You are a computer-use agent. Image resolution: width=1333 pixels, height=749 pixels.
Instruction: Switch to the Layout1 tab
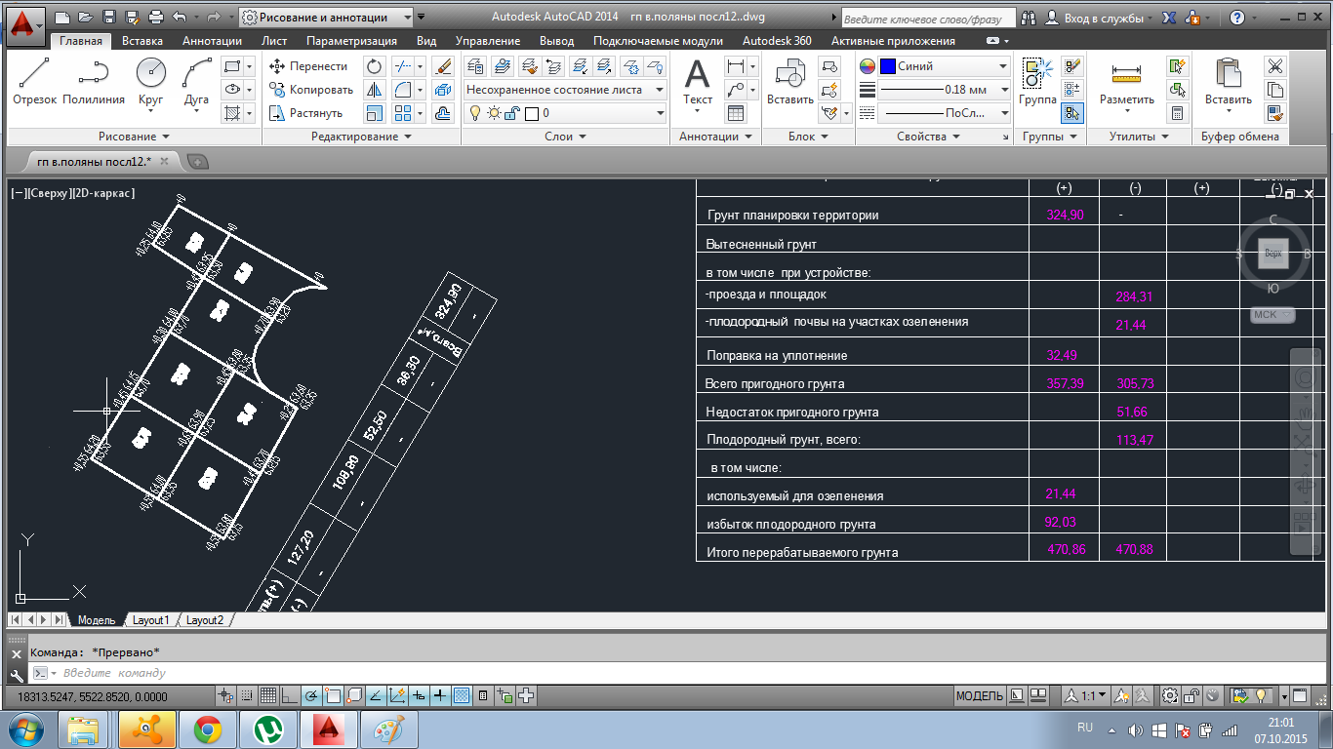[x=150, y=620]
